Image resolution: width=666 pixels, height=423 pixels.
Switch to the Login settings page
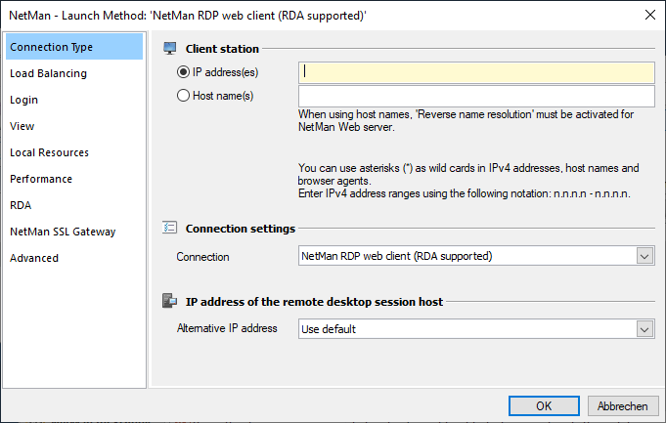click(x=24, y=100)
